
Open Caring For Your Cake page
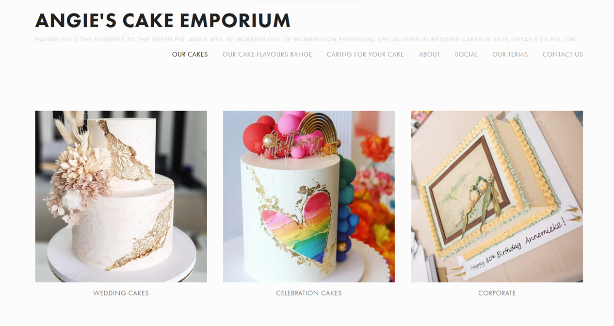(365, 54)
